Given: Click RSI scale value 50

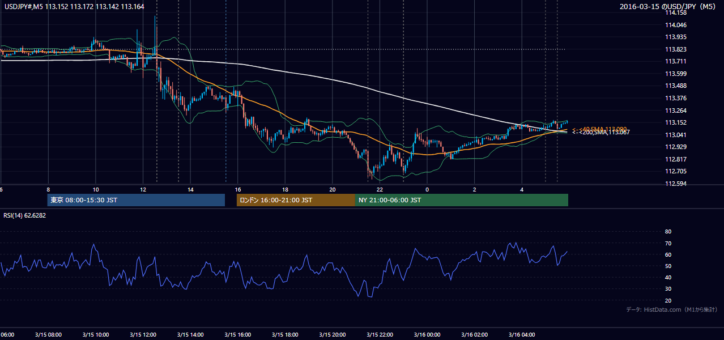Looking at the screenshot, I should tap(668, 266).
